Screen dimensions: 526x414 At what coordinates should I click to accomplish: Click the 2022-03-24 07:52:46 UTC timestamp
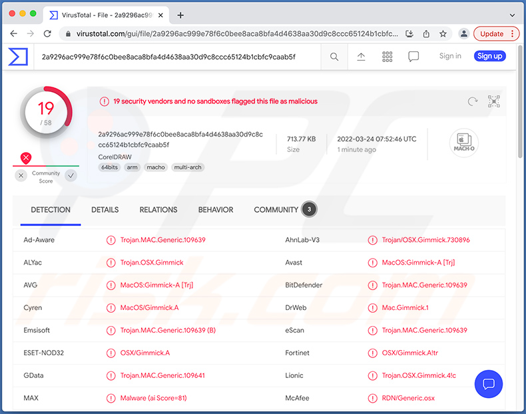point(377,139)
